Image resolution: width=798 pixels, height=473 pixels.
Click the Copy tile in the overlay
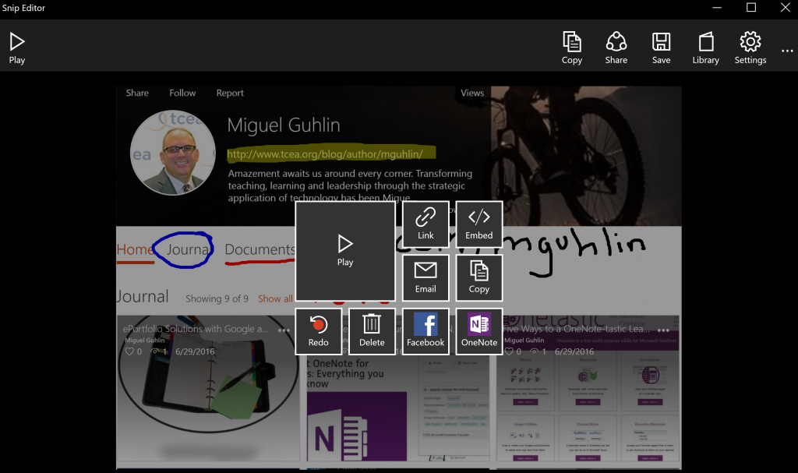point(479,277)
